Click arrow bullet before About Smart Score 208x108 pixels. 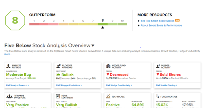(x=138, y=26)
